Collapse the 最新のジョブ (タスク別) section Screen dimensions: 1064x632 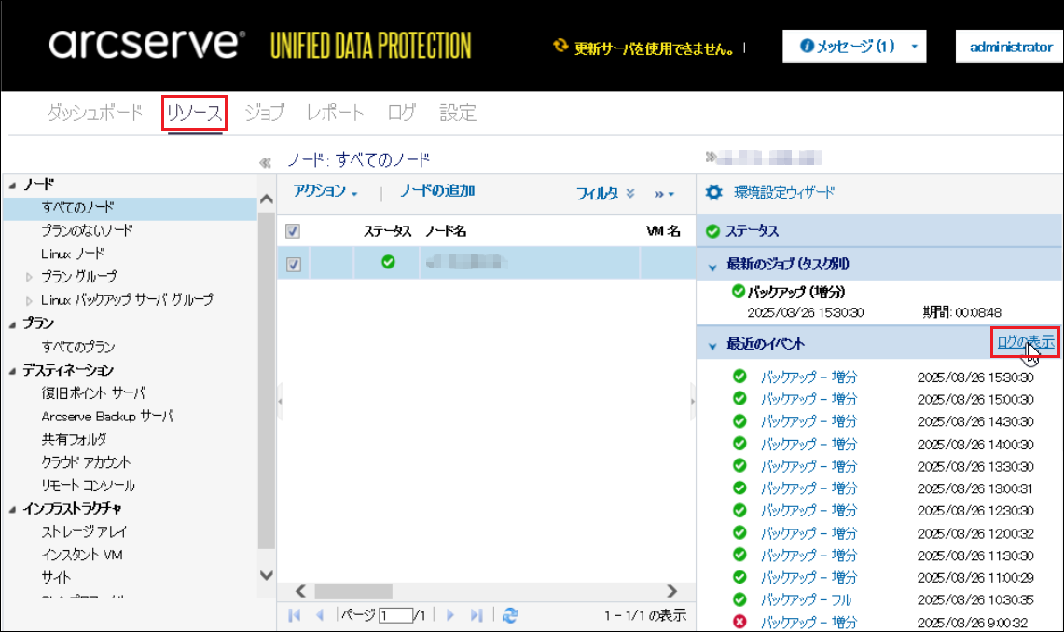[x=712, y=268]
